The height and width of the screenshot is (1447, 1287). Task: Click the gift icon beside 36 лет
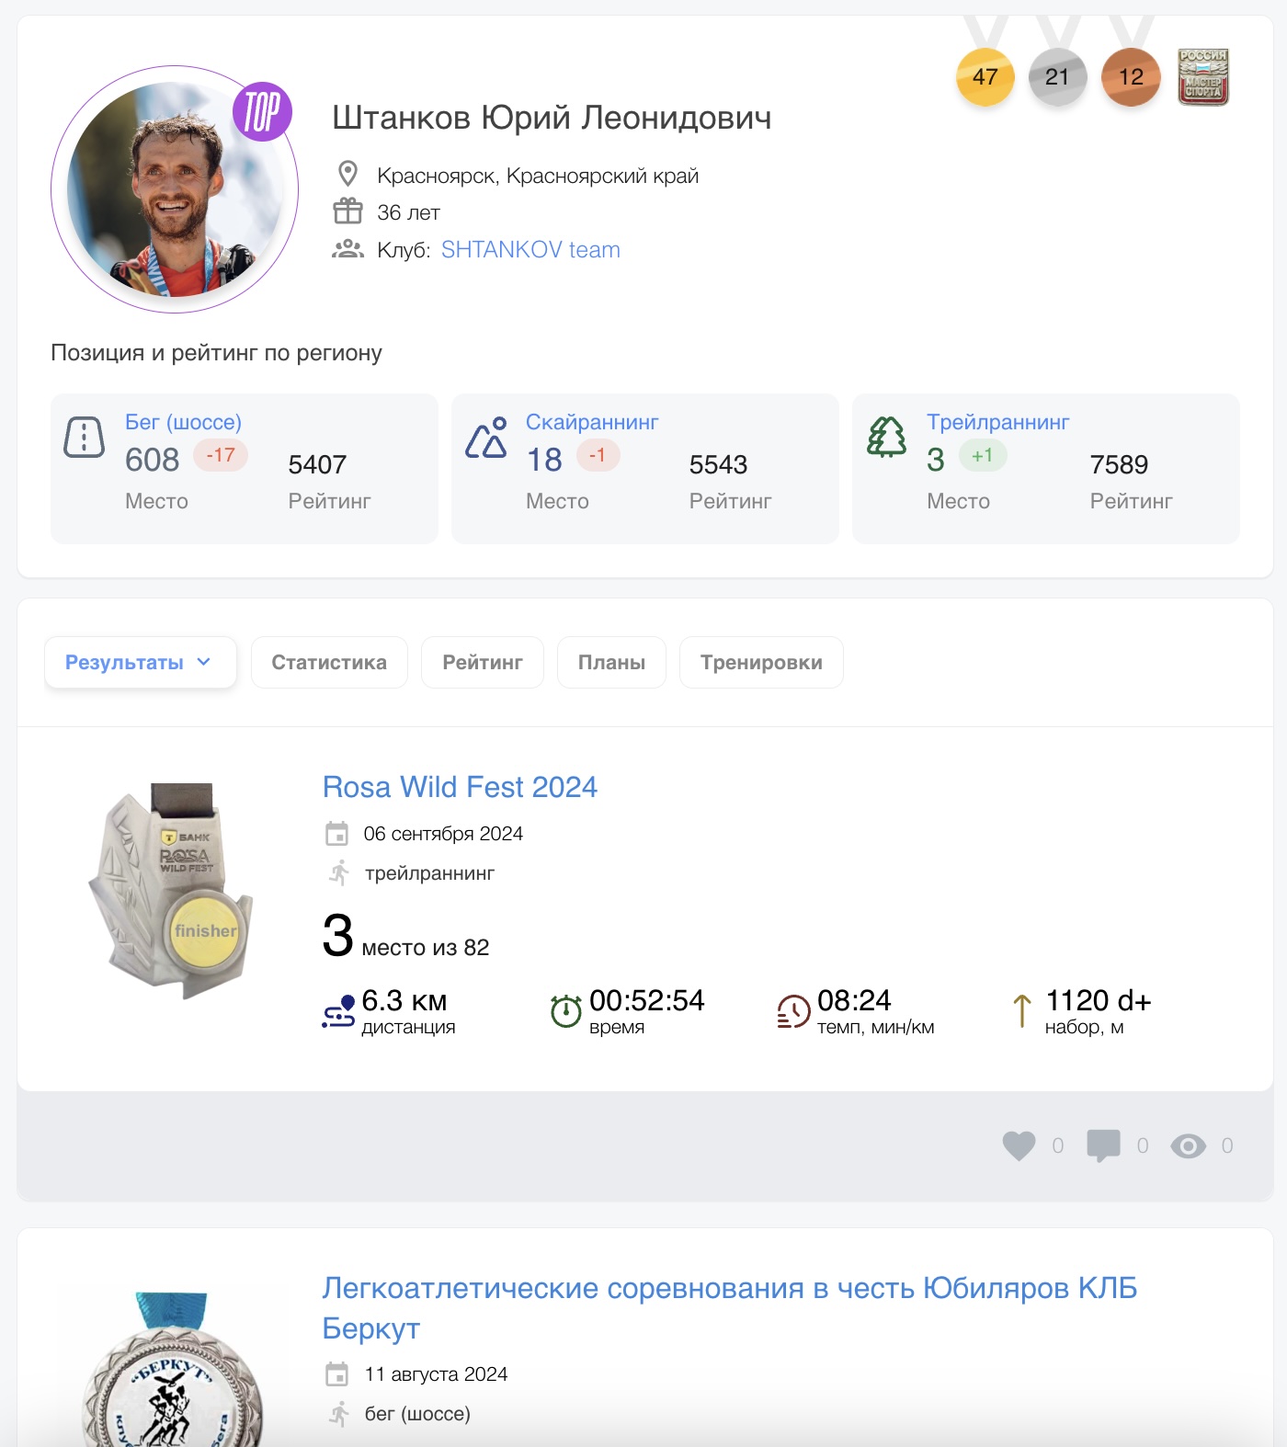coord(347,211)
